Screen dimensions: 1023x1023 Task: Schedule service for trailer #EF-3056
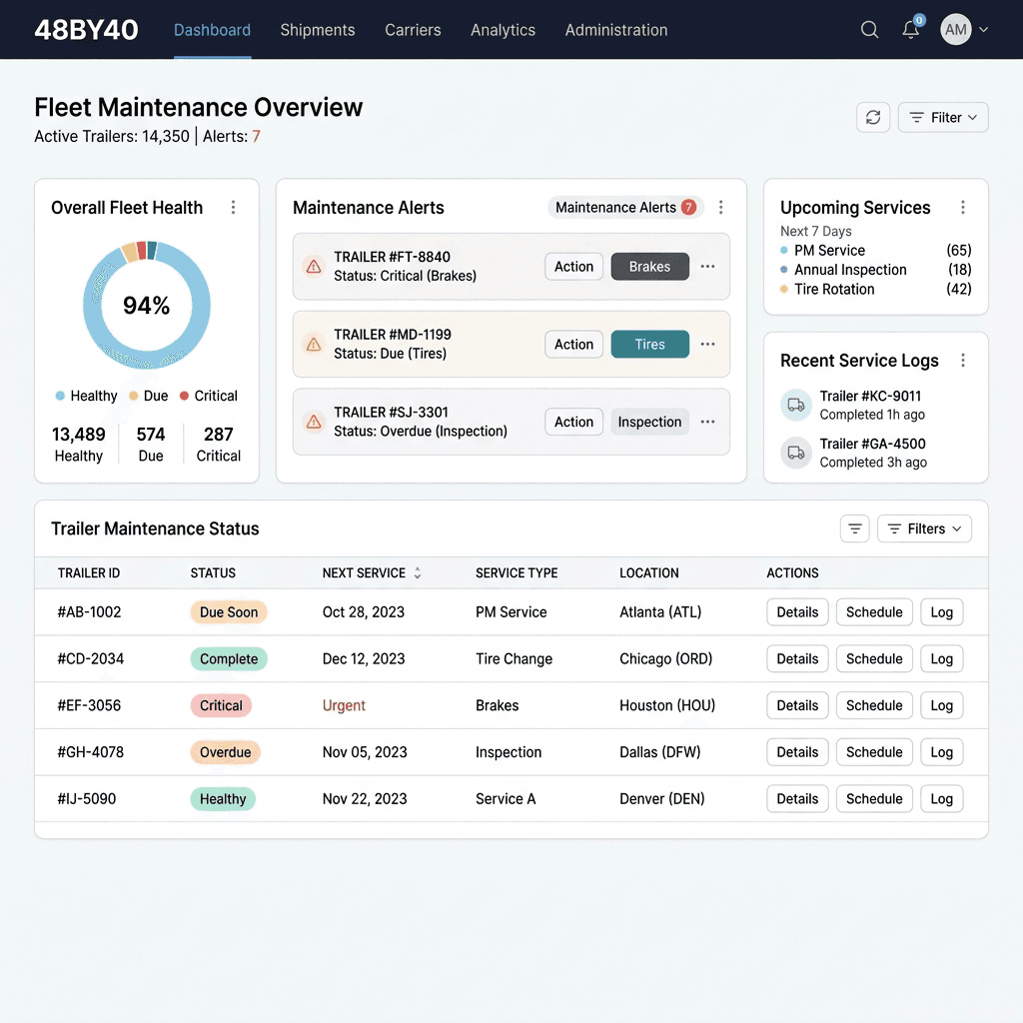point(874,705)
